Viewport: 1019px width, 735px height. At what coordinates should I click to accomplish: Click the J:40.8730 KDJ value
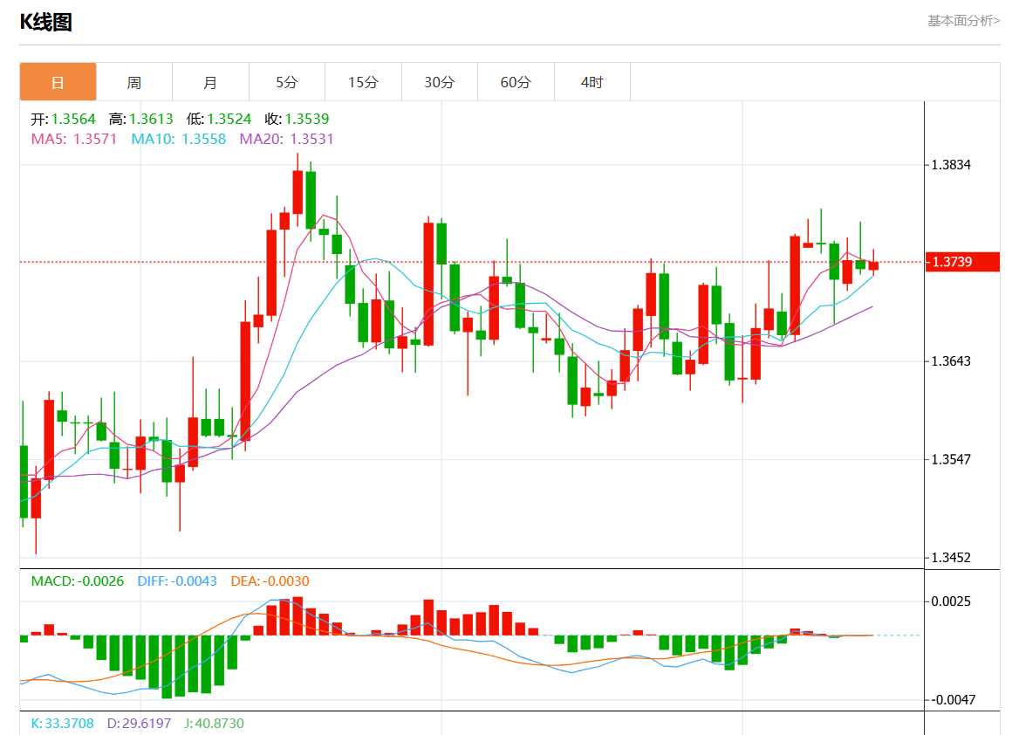[x=214, y=724]
